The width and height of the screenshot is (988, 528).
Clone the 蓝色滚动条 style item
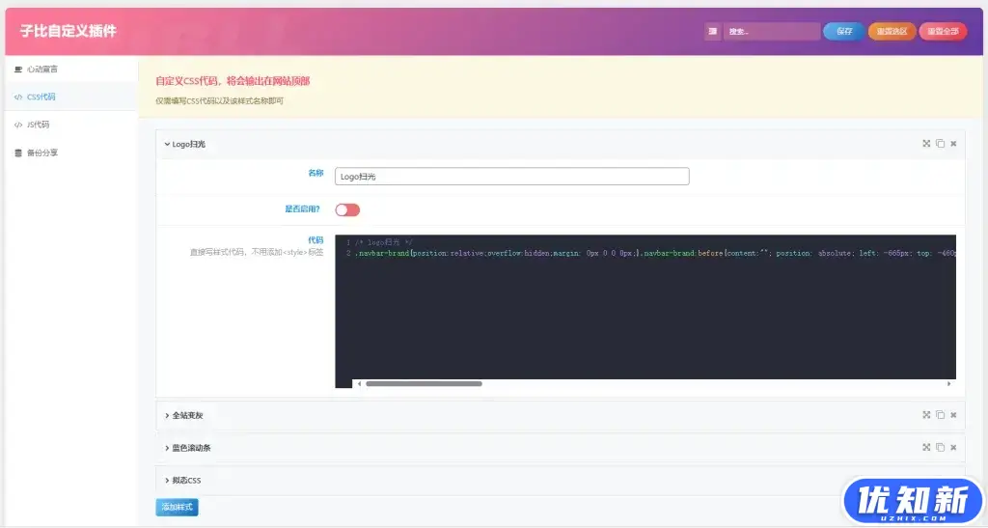pyautogui.click(x=940, y=447)
